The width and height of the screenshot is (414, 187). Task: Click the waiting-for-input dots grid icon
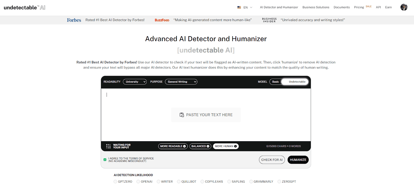[108, 146]
